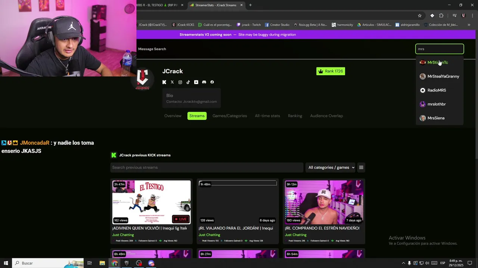
Task: Open the All-time stats tab
Action: (x=267, y=116)
